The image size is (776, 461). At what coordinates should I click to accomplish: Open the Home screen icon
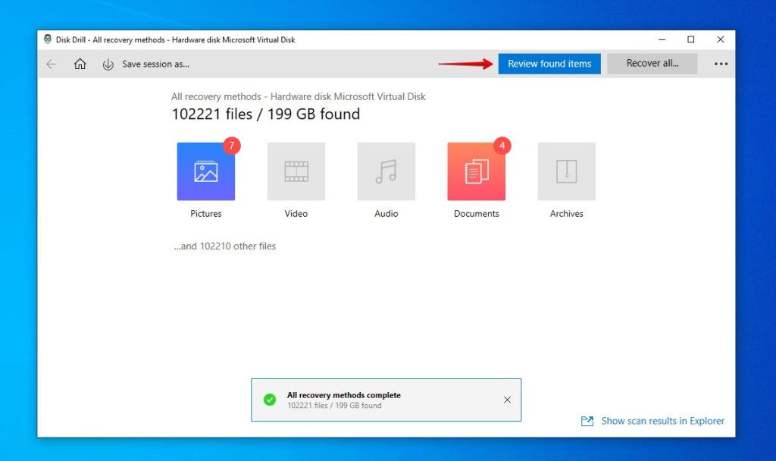coord(80,64)
